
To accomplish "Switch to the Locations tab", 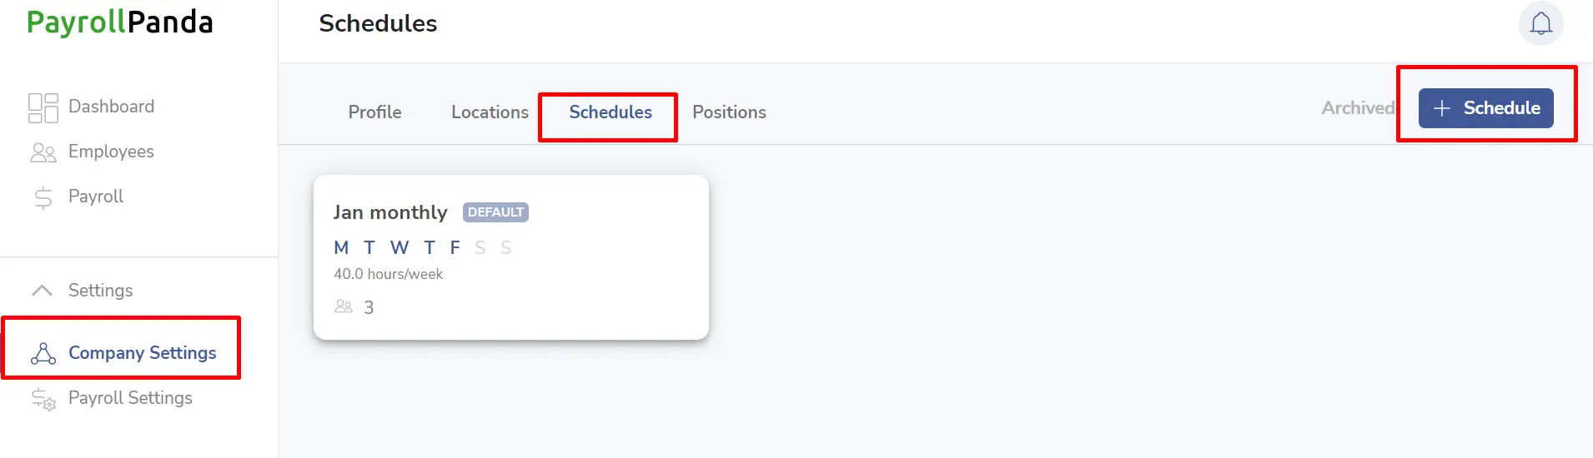I will click(x=490, y=112).
